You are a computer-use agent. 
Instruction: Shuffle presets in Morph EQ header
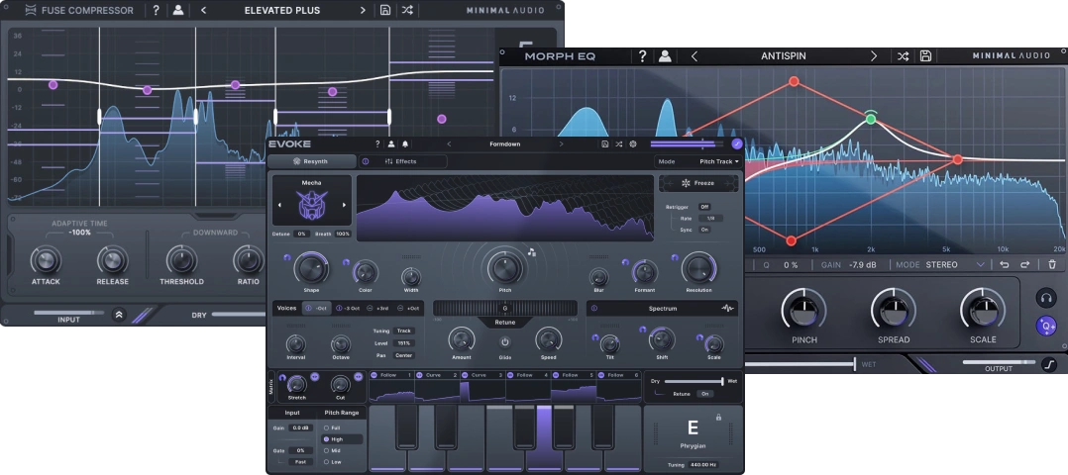903,56
